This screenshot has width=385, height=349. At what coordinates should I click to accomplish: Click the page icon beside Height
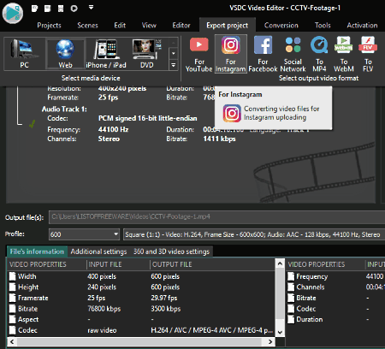point(12,287)
